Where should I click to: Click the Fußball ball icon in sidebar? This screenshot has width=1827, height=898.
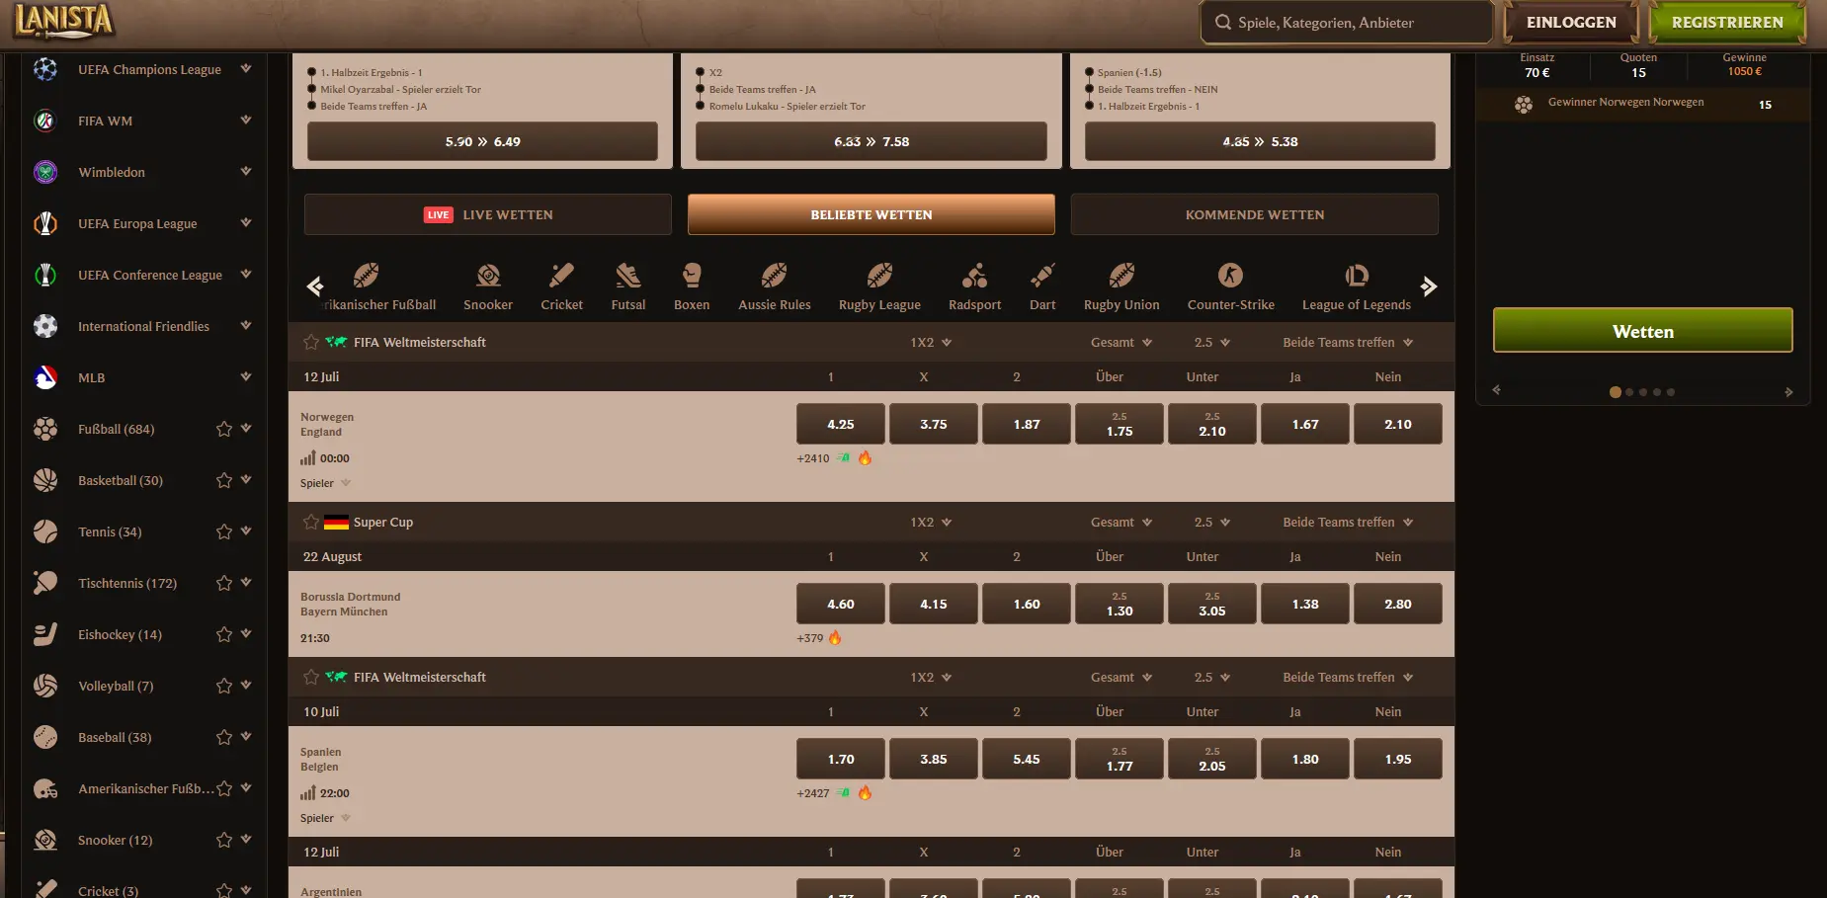pyautogui.click(x=45, y=429)
